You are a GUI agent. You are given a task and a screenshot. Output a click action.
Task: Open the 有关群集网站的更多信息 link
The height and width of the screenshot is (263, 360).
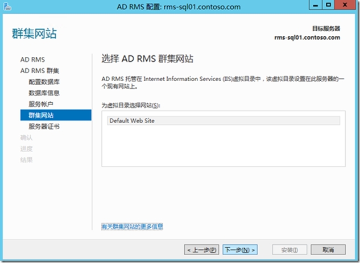(x=132, y=227)
